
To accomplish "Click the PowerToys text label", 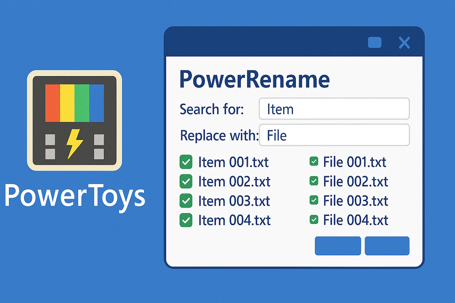I will [x=74, y=195].
